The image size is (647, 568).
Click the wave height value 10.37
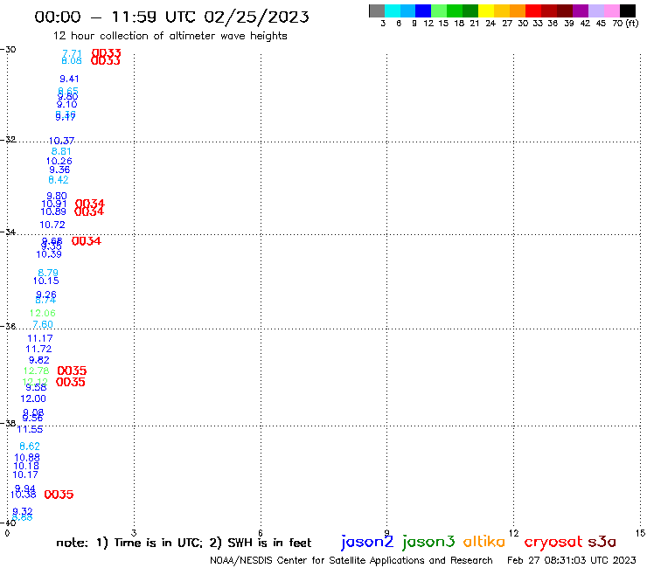click(61, 141)
